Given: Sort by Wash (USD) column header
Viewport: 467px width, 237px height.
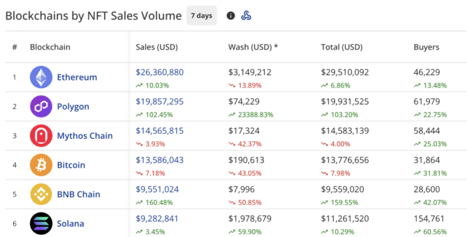Looking at the screenshot, I should coord(253,47).
